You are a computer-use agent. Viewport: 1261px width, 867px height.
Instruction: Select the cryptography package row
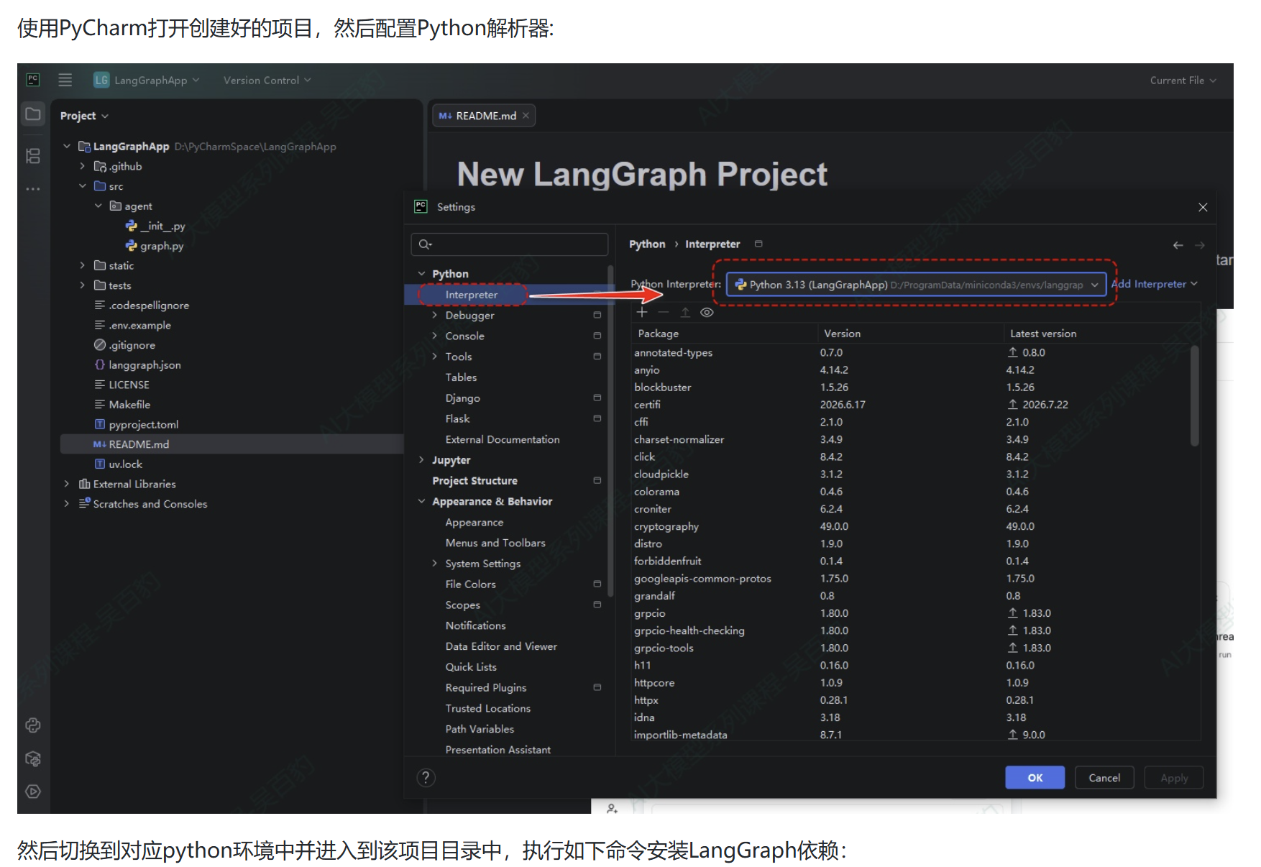[910, 526]
